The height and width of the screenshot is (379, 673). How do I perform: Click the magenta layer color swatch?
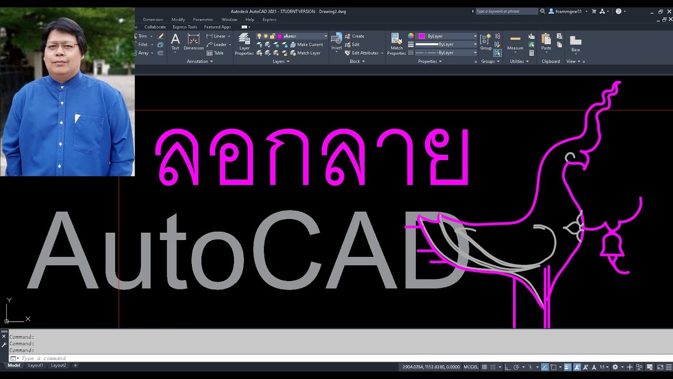click(x=280, y=36)
